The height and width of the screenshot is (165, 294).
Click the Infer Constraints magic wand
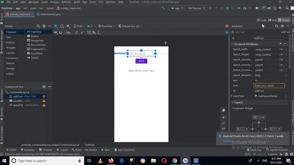[82, 33]
